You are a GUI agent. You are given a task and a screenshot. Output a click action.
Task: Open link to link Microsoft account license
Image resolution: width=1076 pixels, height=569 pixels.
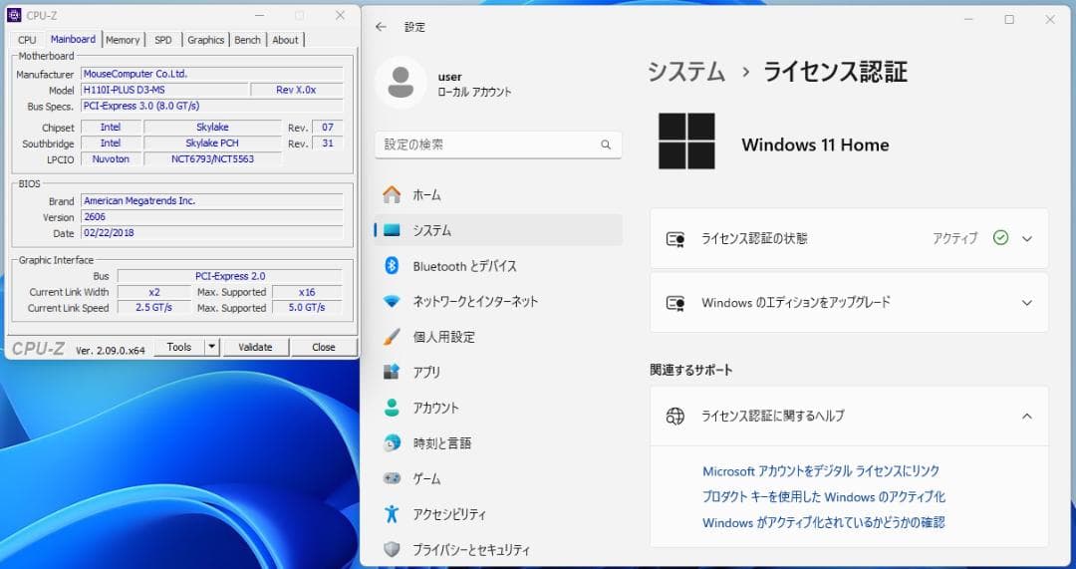click(x=821, y=471)
